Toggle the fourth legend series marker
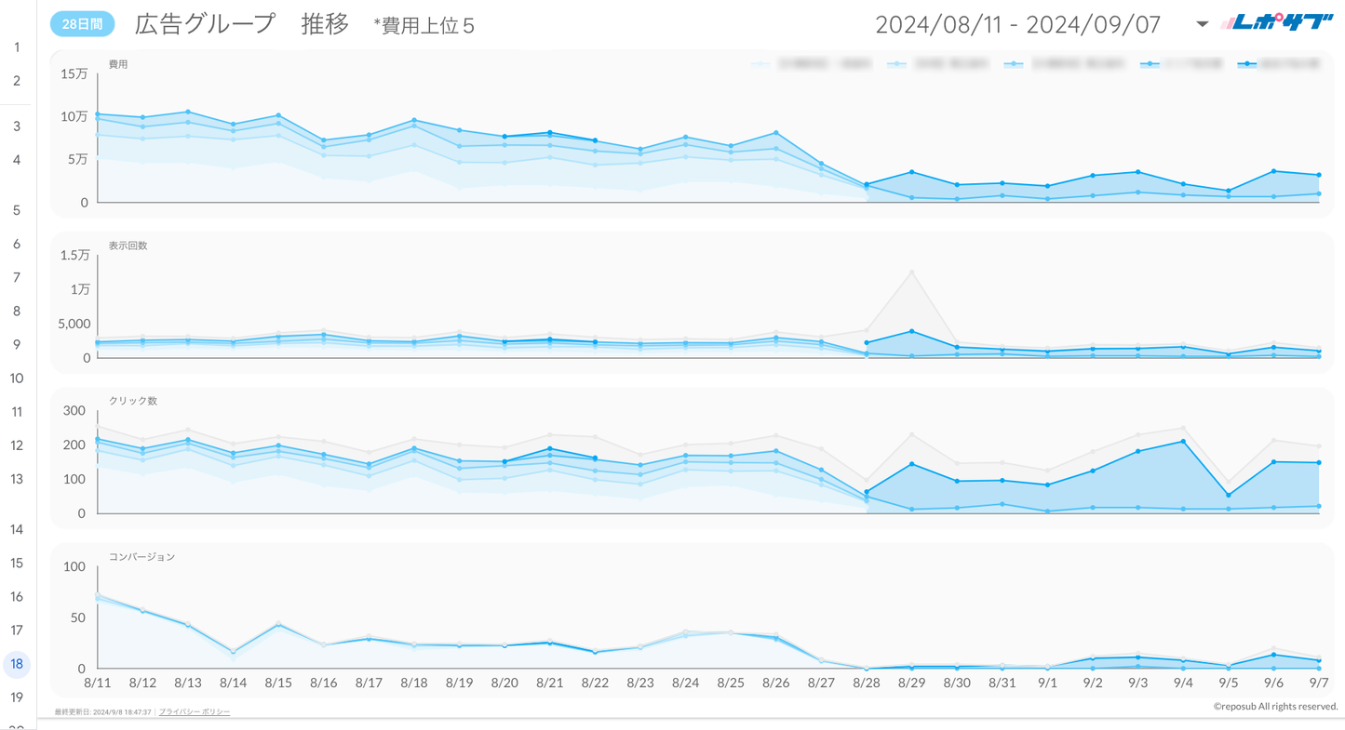This screenshot has height=730, width=1345. click(1150, 64)
